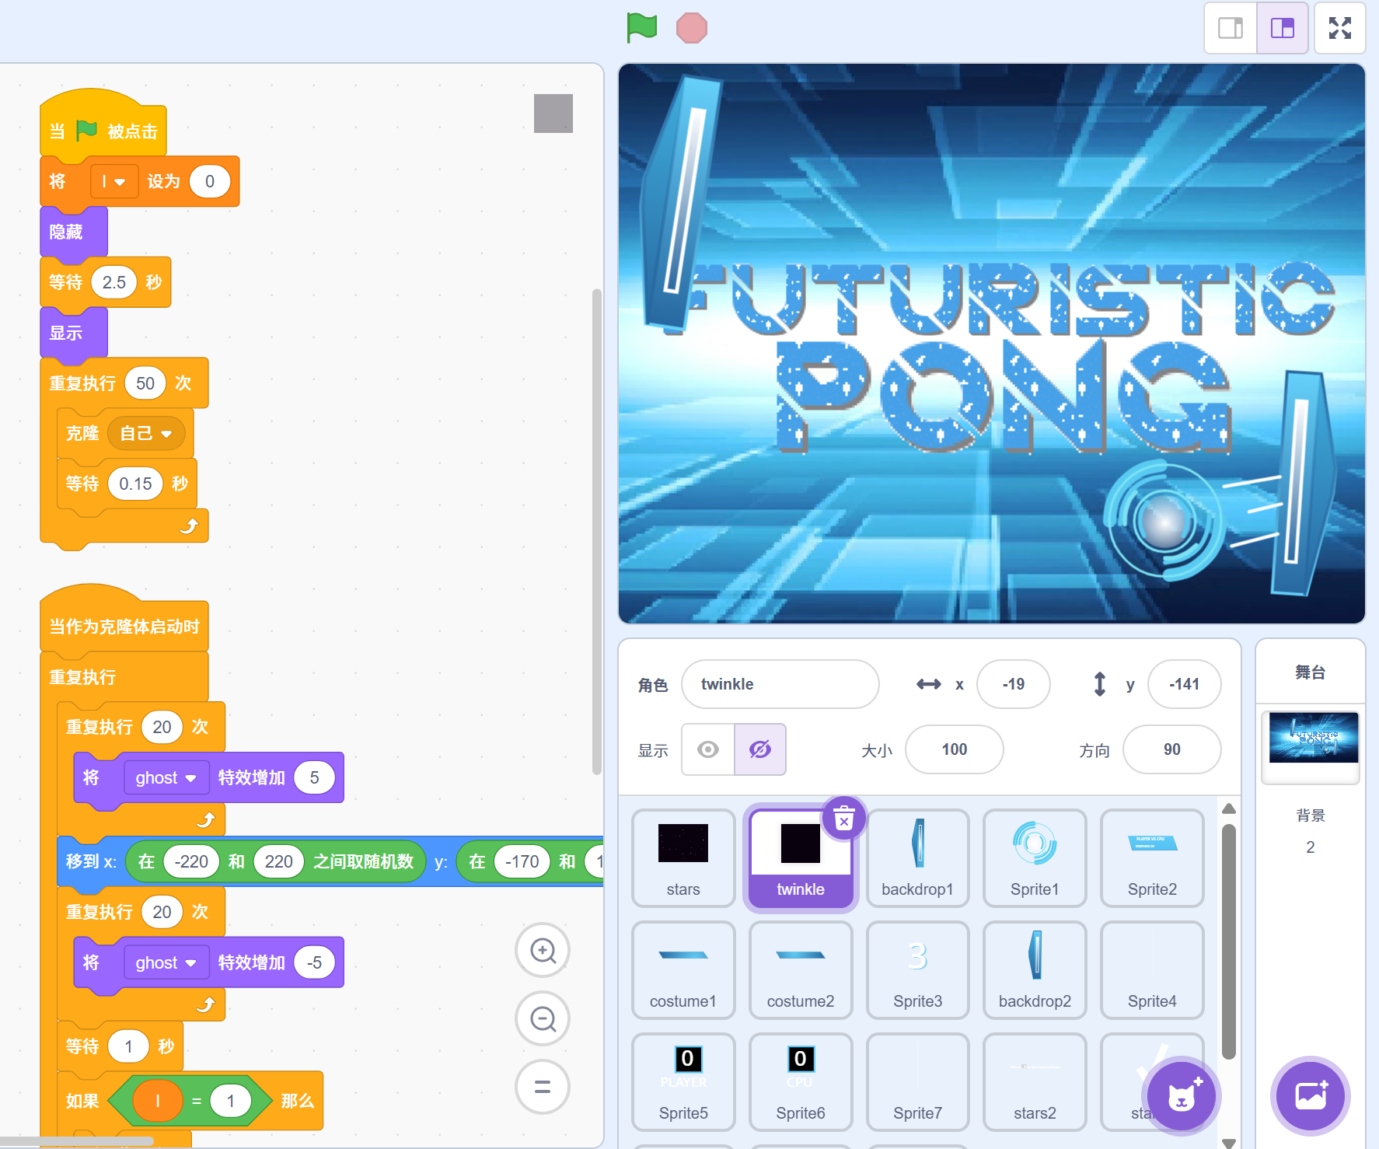Hide the sprite with crossed-eye icon
The image size is (1379, 1149).
(x=760, y=749)
